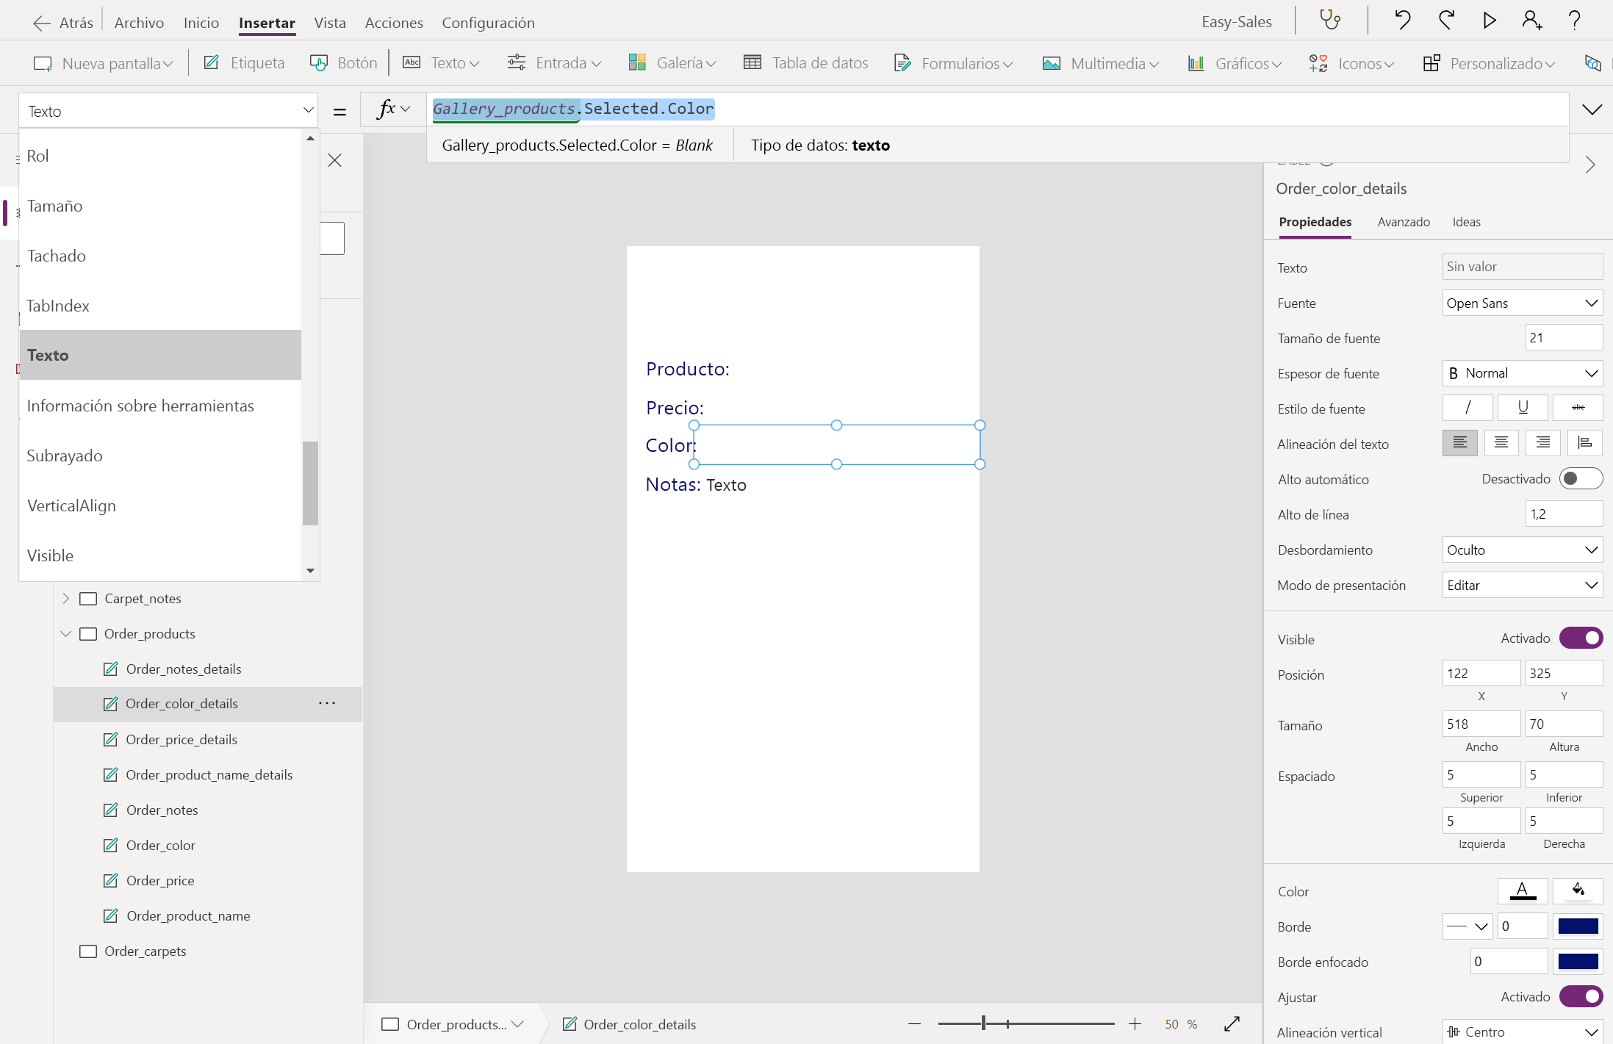Close the tree view panel
Screen dimensions: 1613x1044
335,160
